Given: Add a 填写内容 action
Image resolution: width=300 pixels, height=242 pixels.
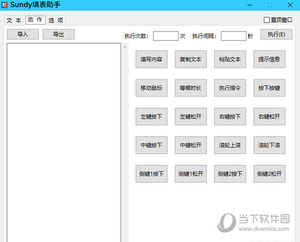Looking at the screenshot, I should click(151, 59).
